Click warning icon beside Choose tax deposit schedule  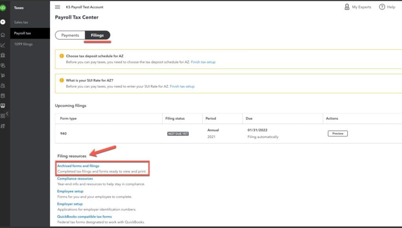pos(62,56)
